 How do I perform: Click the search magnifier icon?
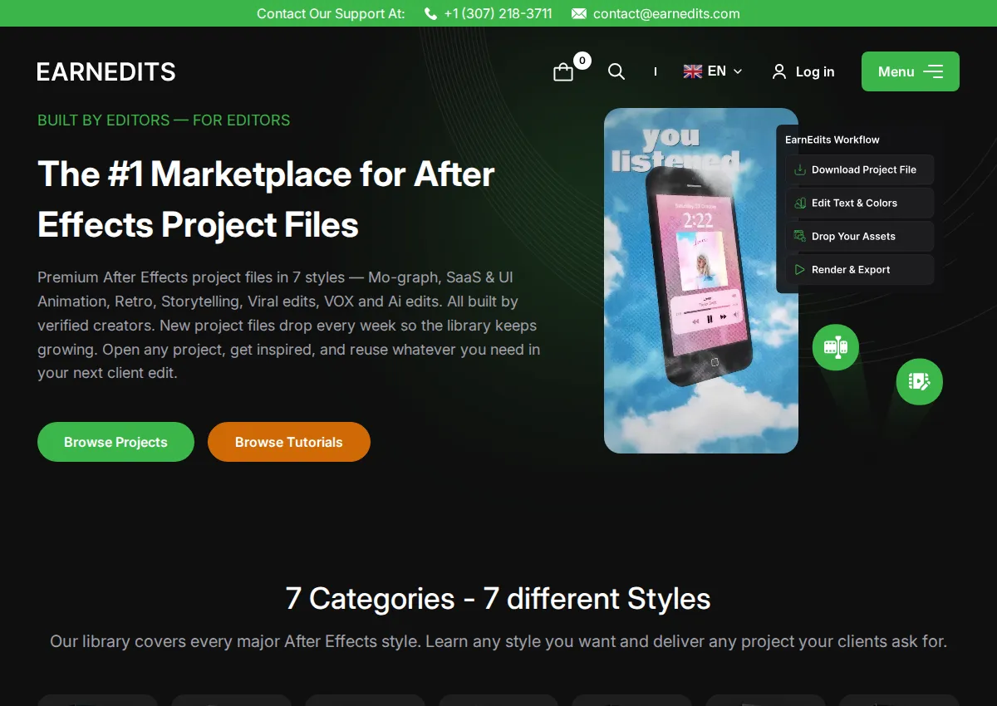tap(616, 71)
